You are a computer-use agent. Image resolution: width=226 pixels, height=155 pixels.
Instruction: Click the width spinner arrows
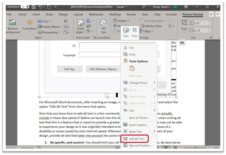click(209, 30)
